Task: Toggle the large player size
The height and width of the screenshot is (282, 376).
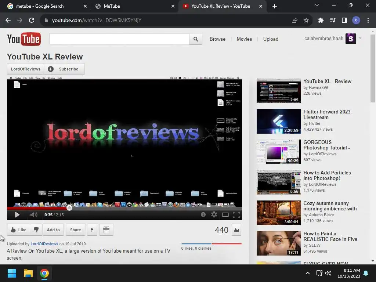Action: (x=225, y=214)
